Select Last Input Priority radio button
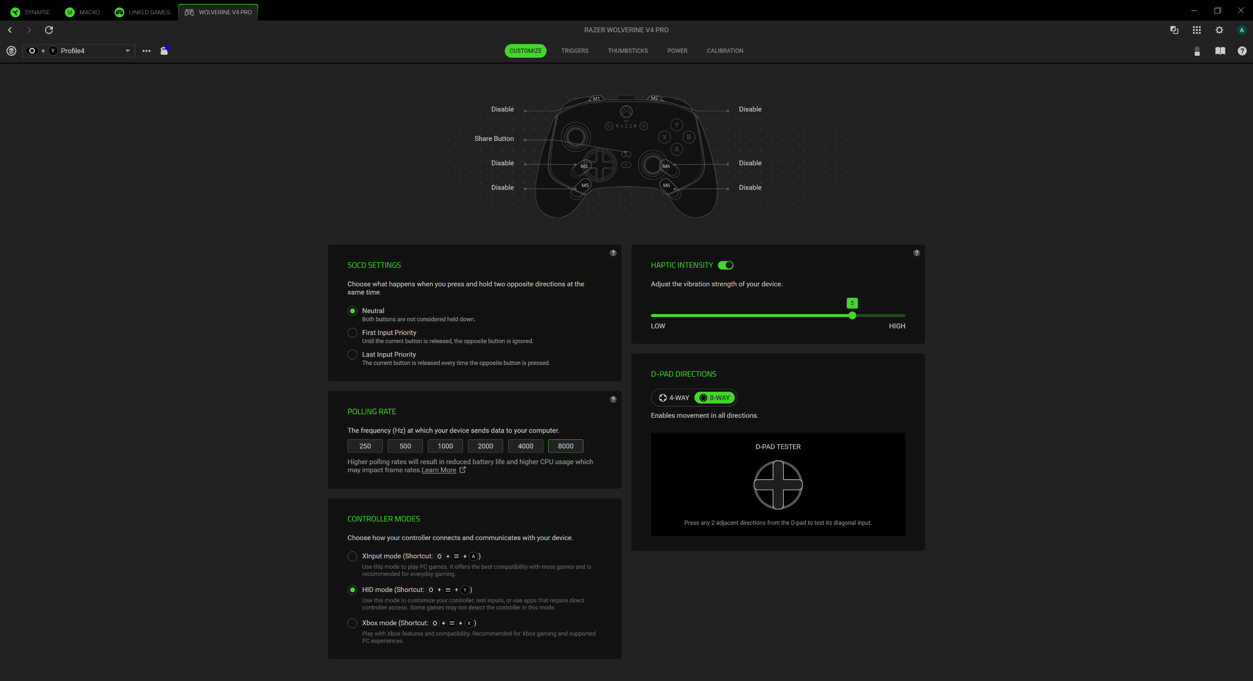 [x=352, y=355]
